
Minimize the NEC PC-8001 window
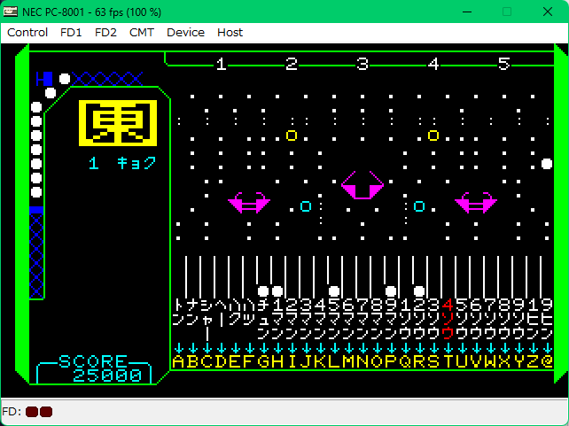(467, 12)
